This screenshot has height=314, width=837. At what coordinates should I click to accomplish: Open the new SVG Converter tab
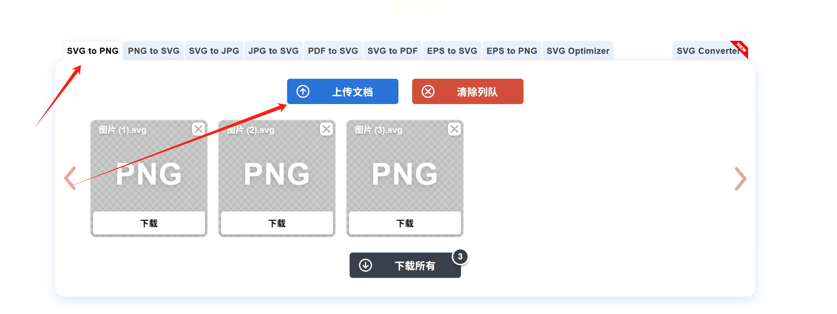point(708,51)
